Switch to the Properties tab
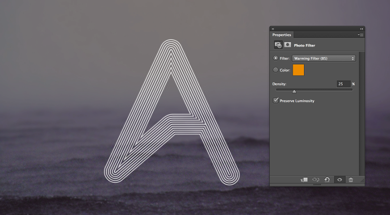 282,35
